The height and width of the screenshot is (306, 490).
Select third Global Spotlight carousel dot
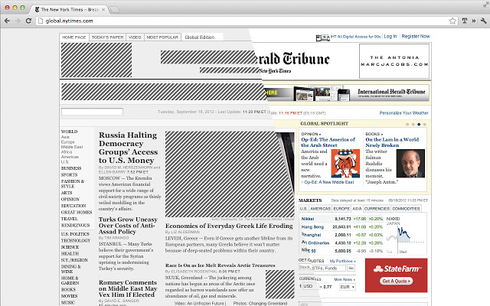click(419, 124)
